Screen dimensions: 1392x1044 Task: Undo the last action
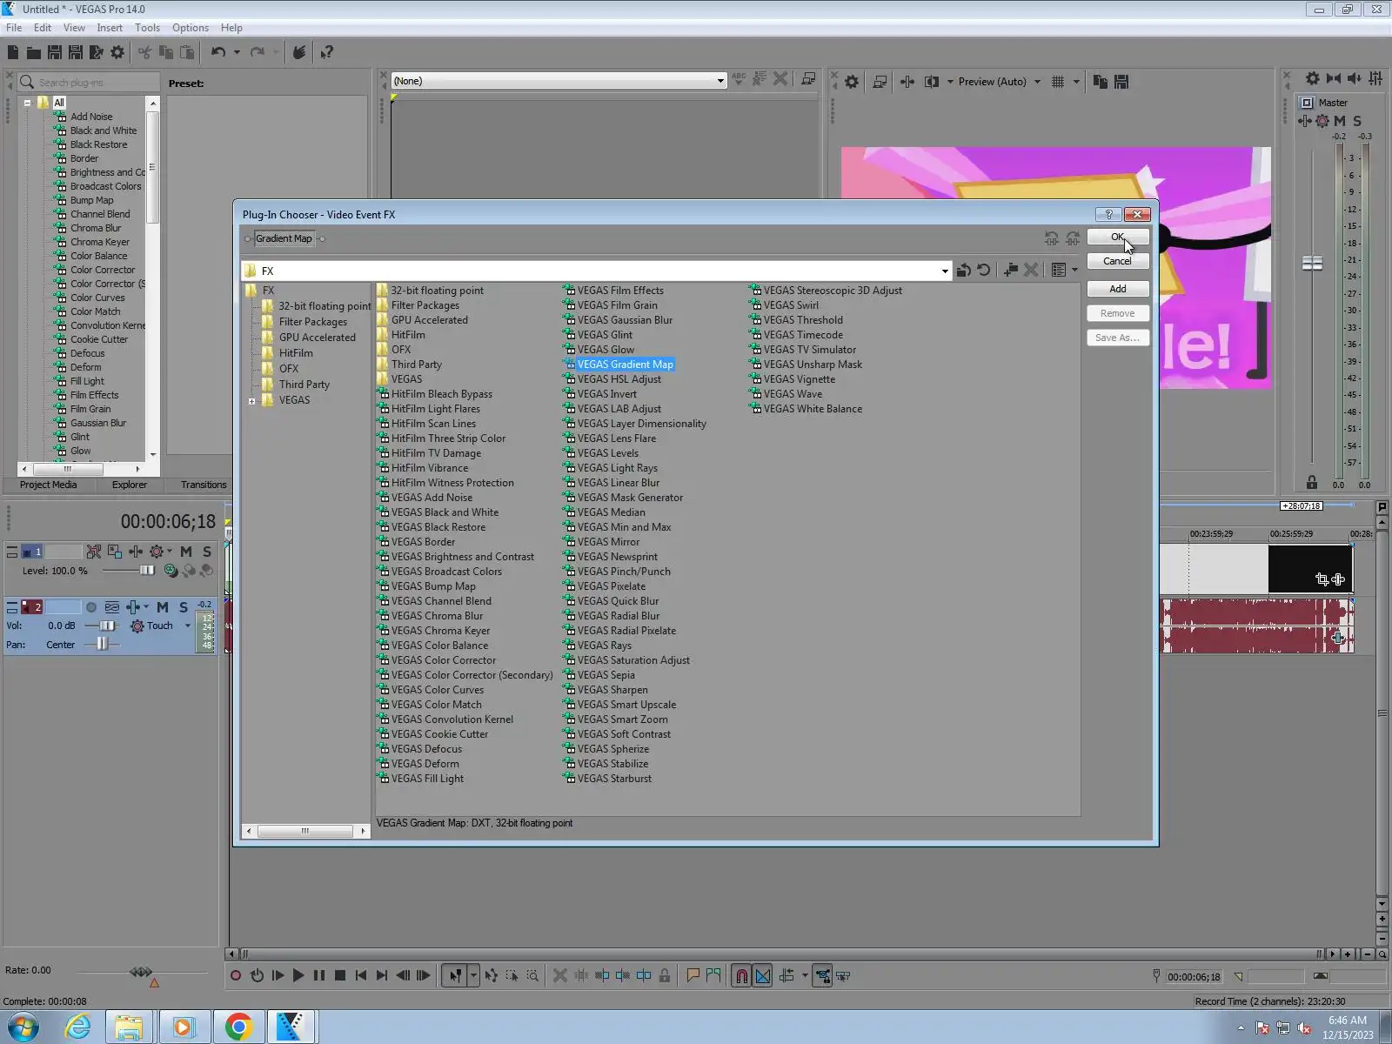pos(217,52)
